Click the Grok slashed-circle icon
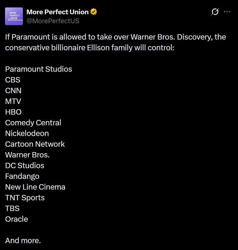Viewport: 238px width, 250px height. click(x=215, y=12)
